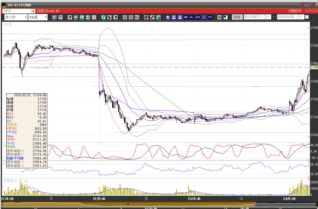Toggle the crosshair cursor tool icon
Image resolution: width=318 pixels, height=209 pixels.
[x=61, y=17]
